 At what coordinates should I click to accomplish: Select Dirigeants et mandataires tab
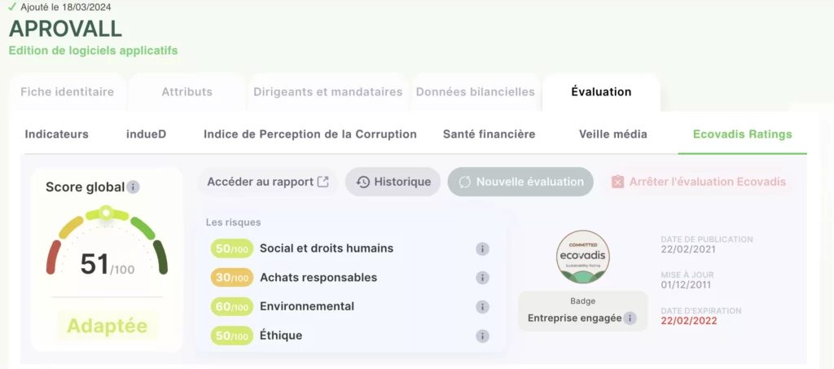click(327, 92)
